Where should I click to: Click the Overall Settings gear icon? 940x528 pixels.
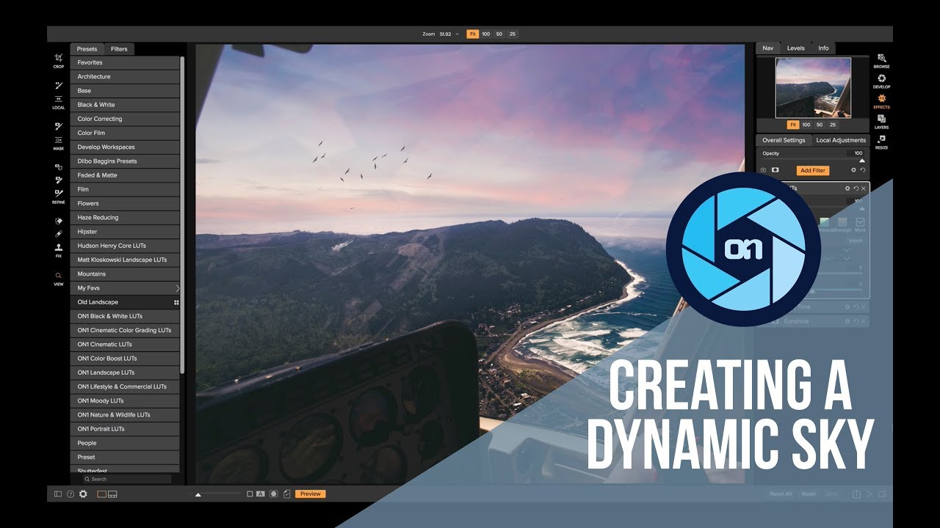point(853,170)
